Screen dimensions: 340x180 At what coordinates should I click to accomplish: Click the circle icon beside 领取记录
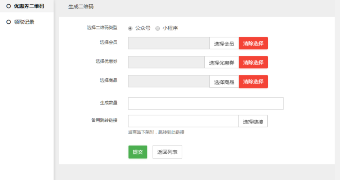point(9,22)
